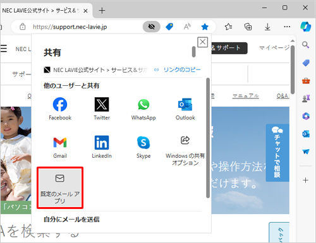Image resolution: width=316 pixels, height=243 pixels.
Task: Open the Downloads toolbar button
Action: 267,27
